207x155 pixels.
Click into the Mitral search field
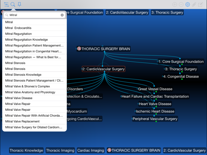tap(34, 15)
